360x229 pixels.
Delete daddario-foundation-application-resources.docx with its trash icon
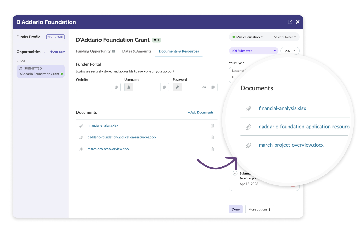[212, 137]
